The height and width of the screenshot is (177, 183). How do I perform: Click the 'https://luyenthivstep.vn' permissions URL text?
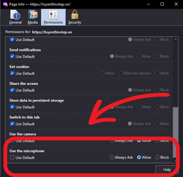pos(52,32)
